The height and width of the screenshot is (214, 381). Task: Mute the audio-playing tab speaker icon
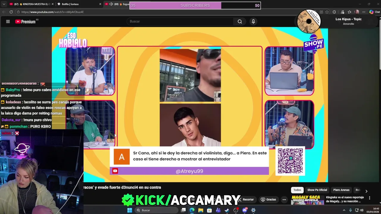point(111,4)
